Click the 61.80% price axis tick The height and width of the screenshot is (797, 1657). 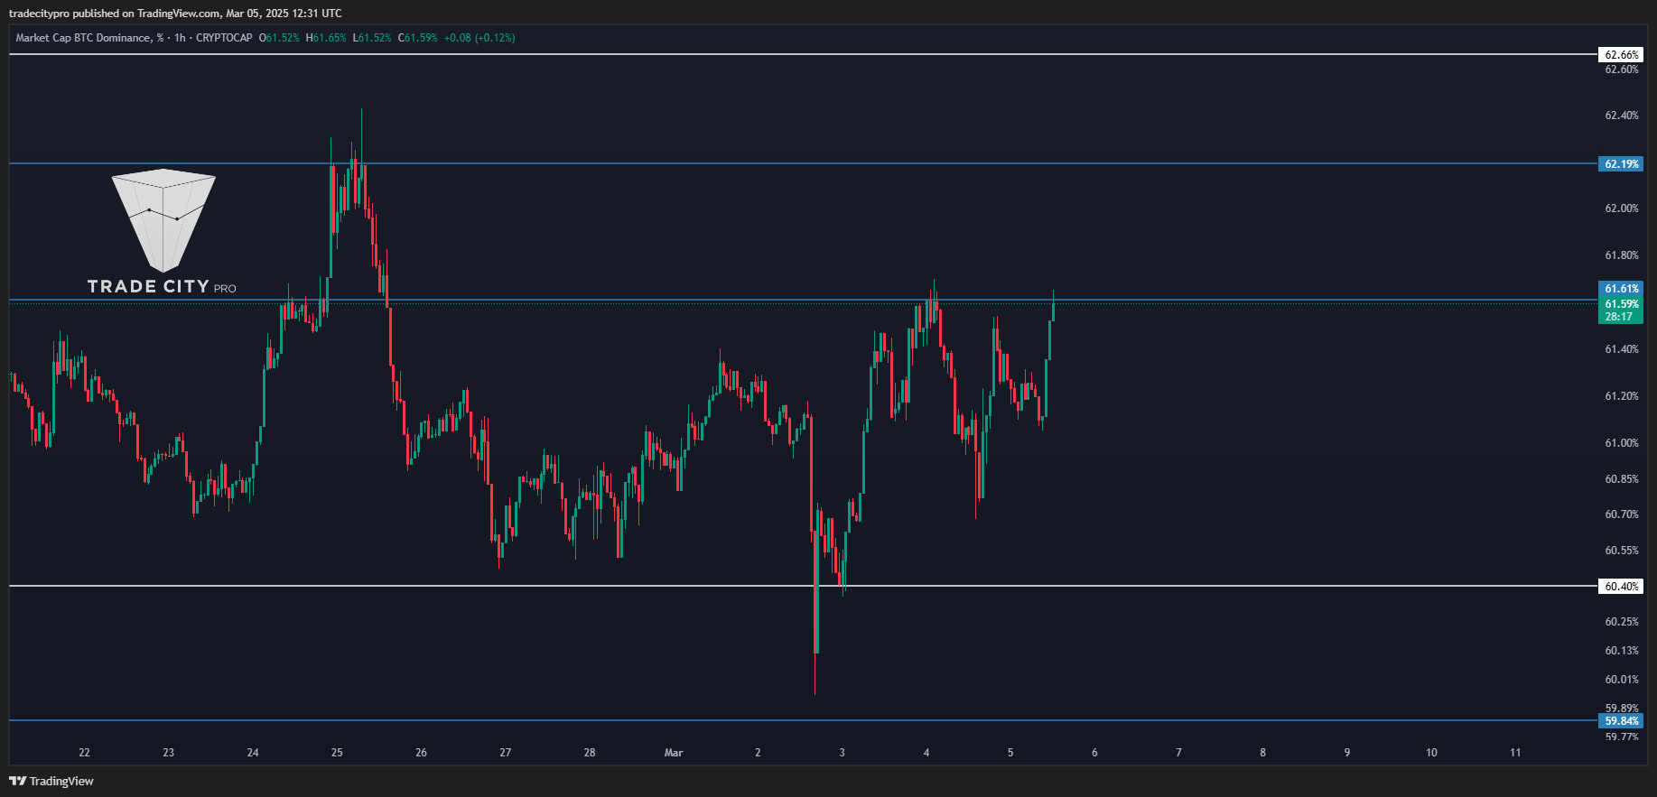tap(1622, 255)
